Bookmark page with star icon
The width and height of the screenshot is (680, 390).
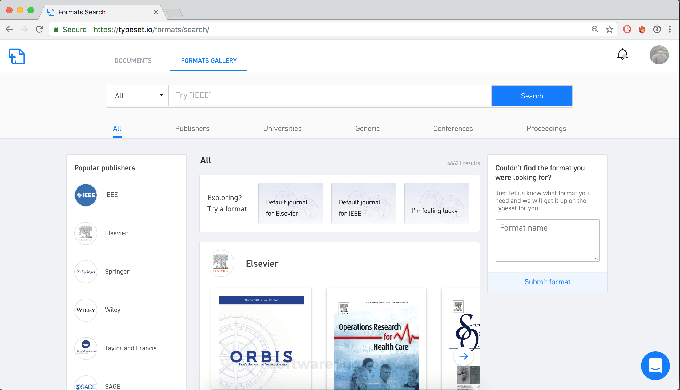point(609,30)
